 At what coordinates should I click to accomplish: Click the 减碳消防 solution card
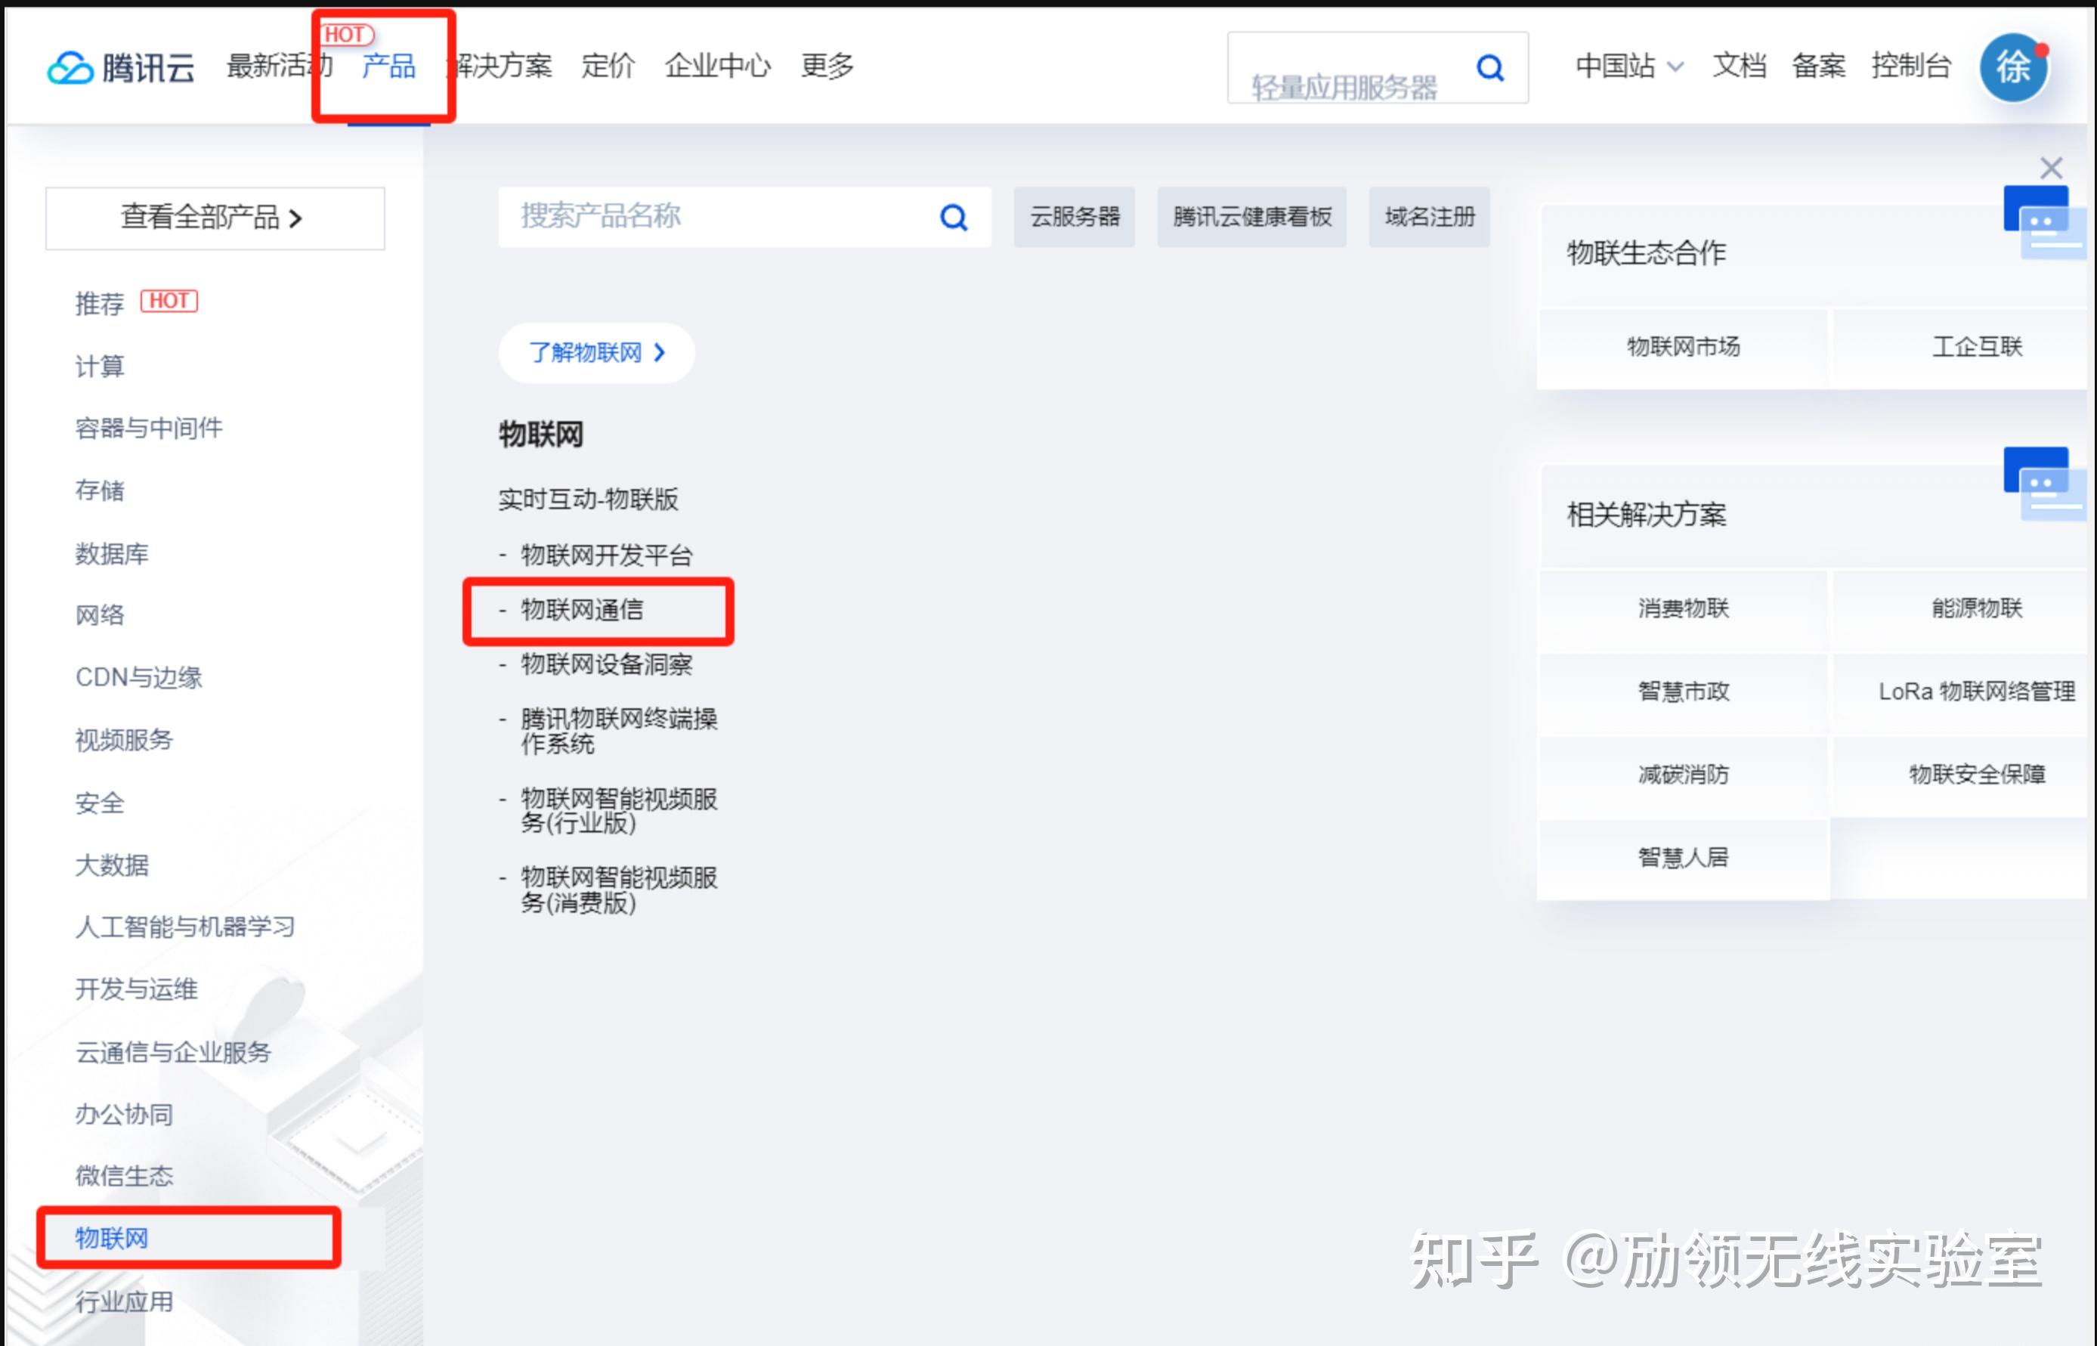click(x=1683, y=775)
